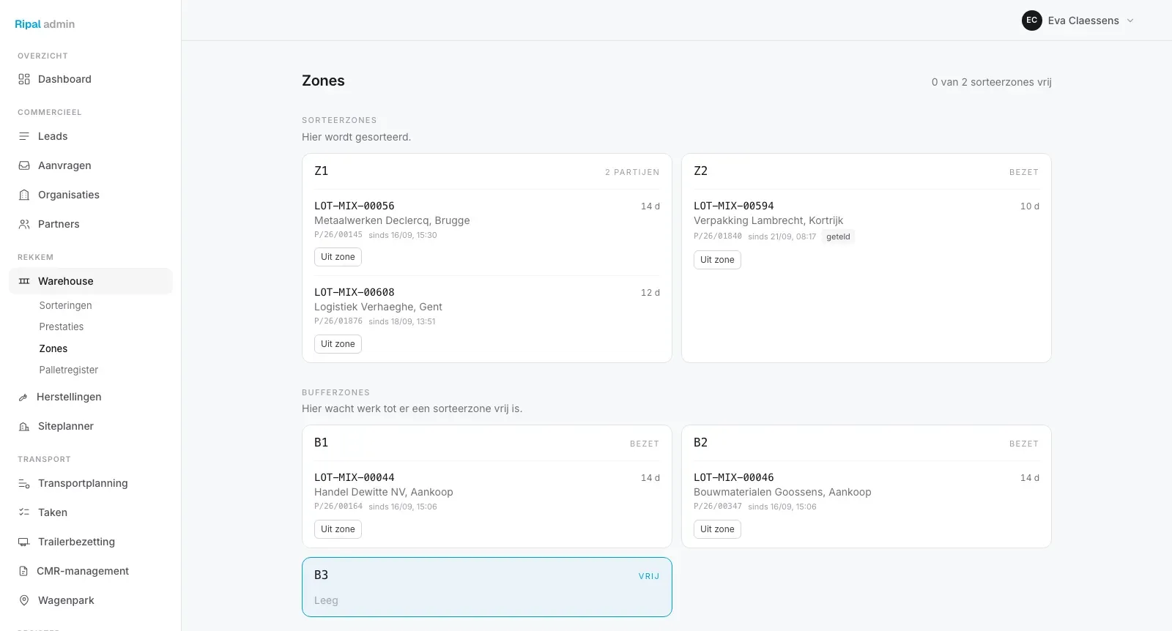Select the free B3 buffer zone card
The height and width of the screenshot is (631, 1172).
click(487, 587)
